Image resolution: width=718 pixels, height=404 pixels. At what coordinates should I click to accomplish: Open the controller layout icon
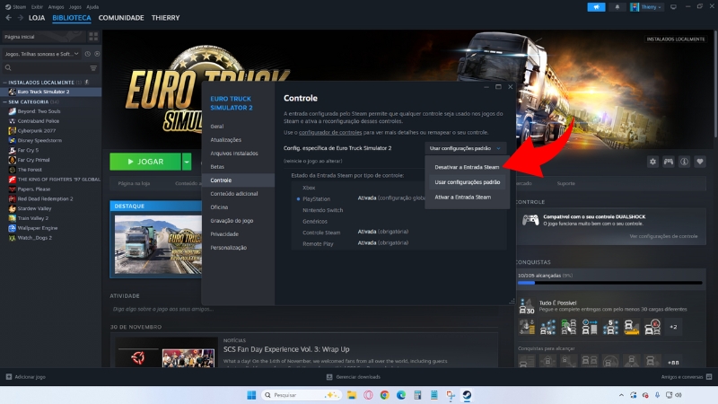click(669, 162)
